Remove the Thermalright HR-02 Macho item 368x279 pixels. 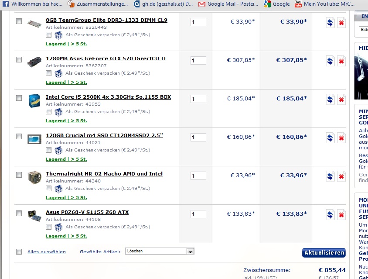coord(341,176)
